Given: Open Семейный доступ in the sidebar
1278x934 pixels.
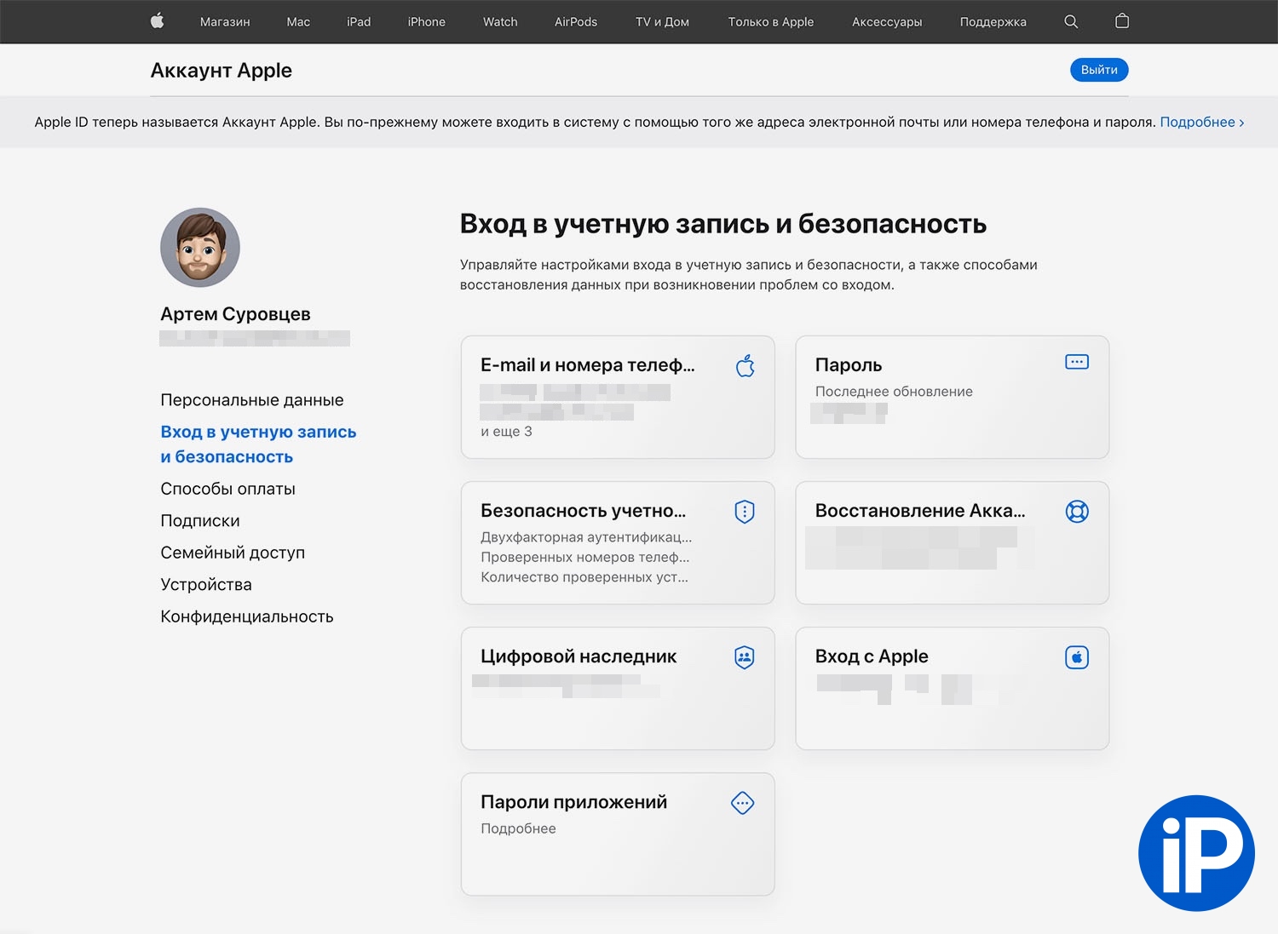Looking at the screenshot, I should (x=233, y=553).
